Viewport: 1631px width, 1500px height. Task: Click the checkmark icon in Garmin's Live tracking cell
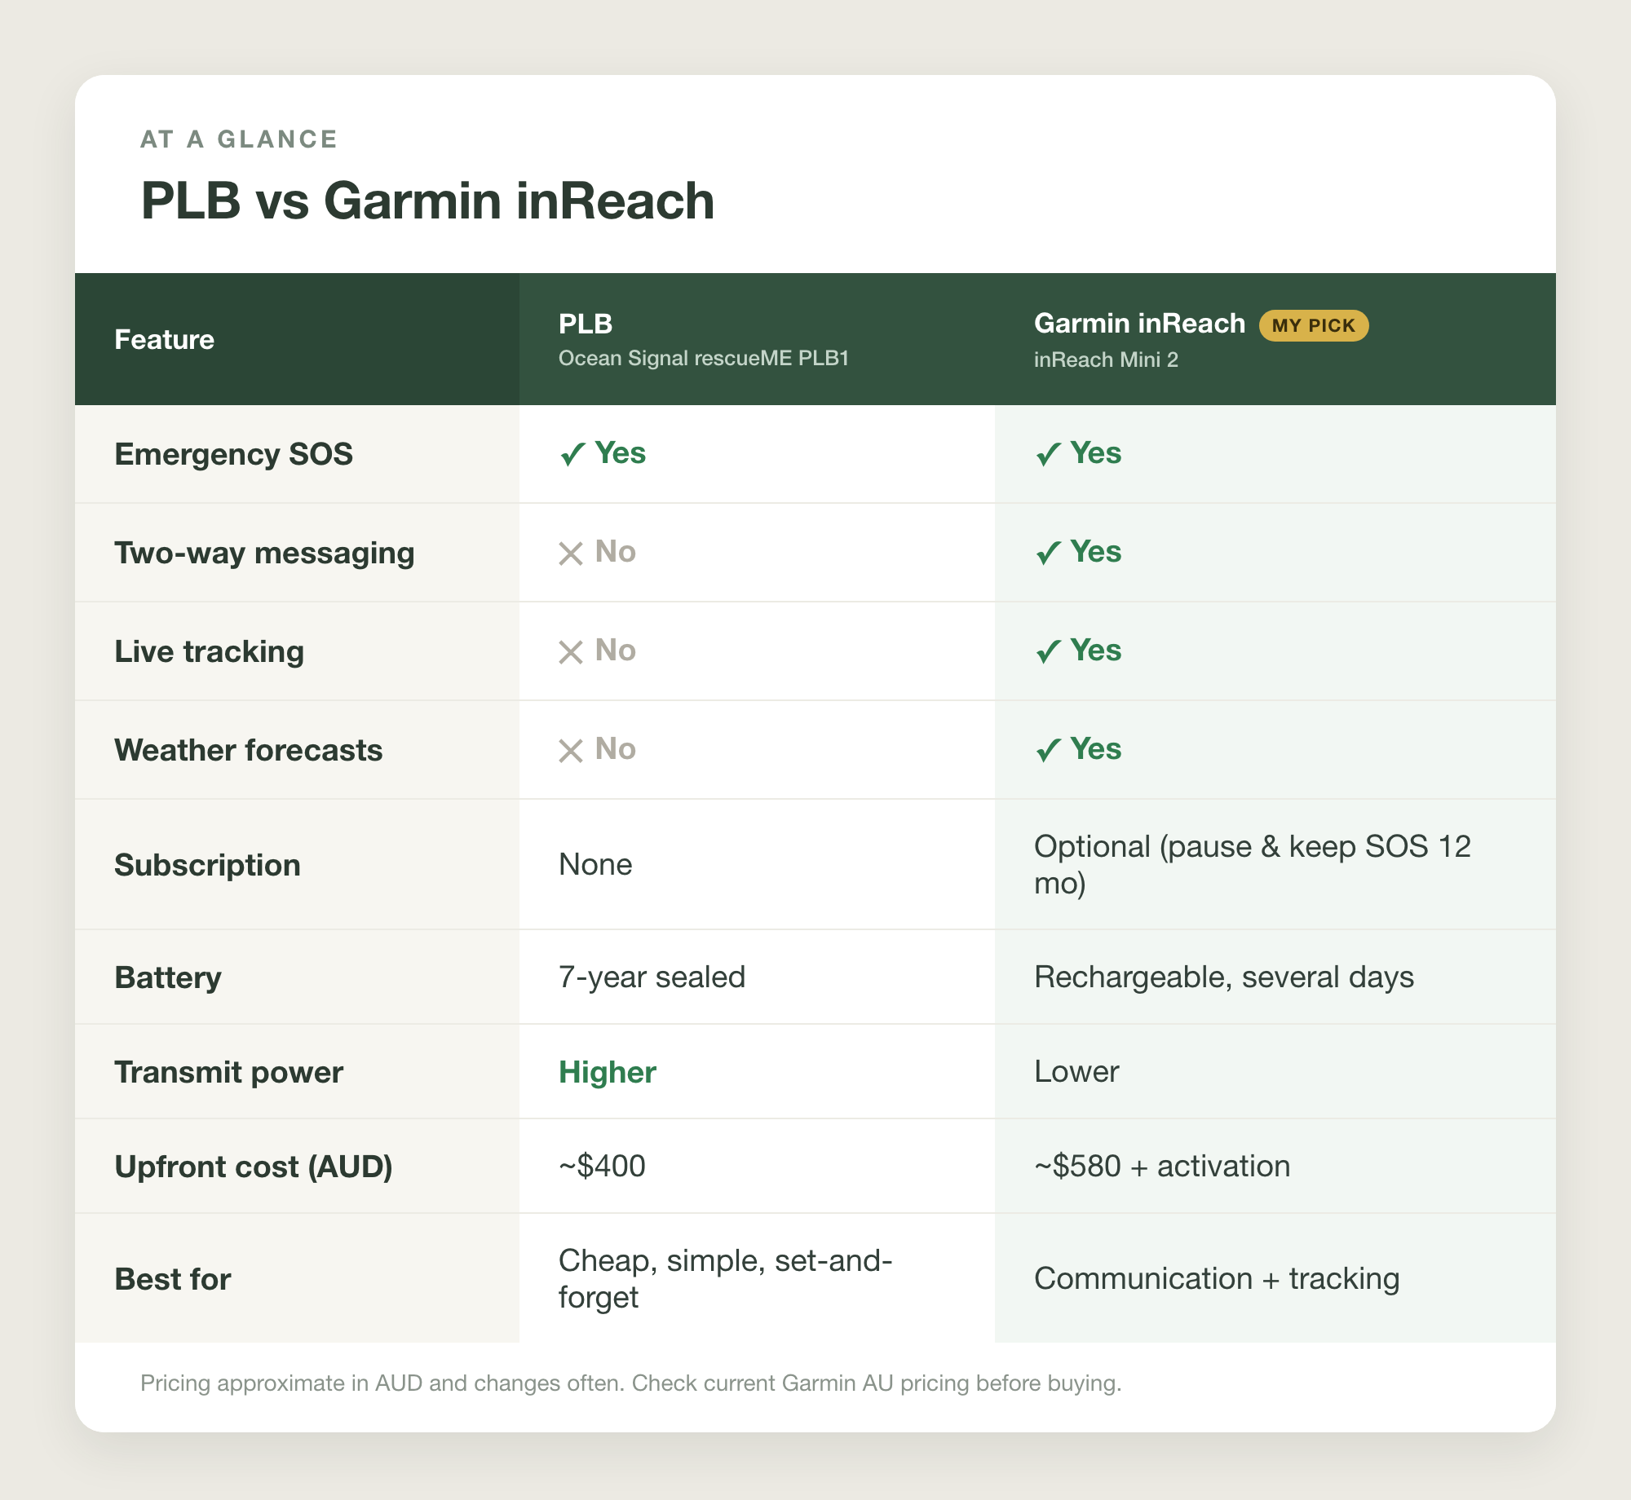point(1048,651)
